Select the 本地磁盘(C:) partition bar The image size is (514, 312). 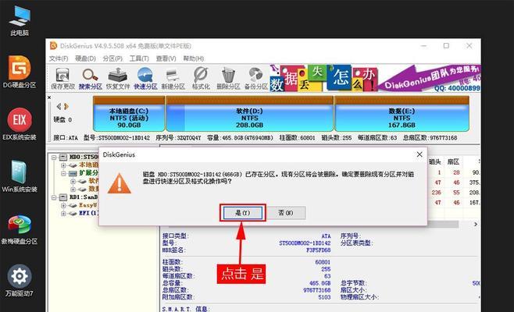[x=129, y=114]
